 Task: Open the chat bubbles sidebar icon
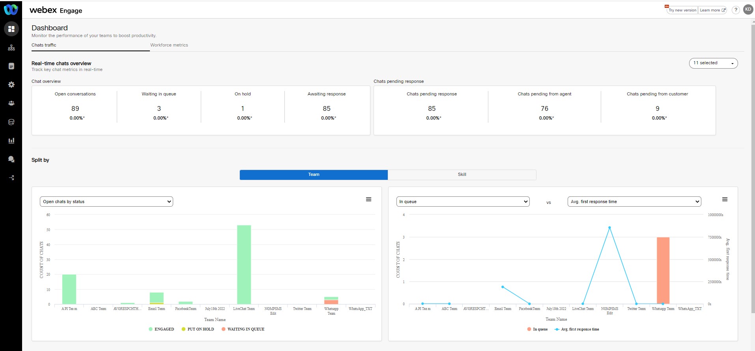pos(11,159)
